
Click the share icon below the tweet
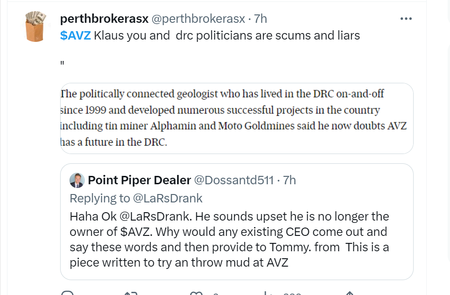[349, 293]
